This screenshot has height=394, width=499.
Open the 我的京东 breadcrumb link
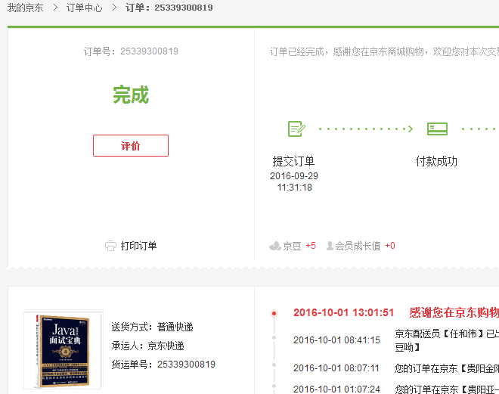(x=25, y=8)
